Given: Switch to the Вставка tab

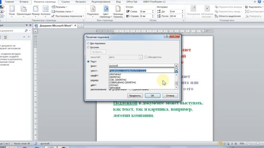Looking at the screenshot, I should click(x=24, y=2).
